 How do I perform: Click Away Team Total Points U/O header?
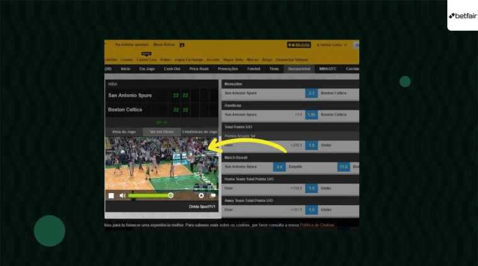point(290,201)
